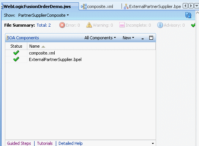199x146 pixels.
Task: Minimize the SOA Components panel
Action: click(x=143, y=39)
